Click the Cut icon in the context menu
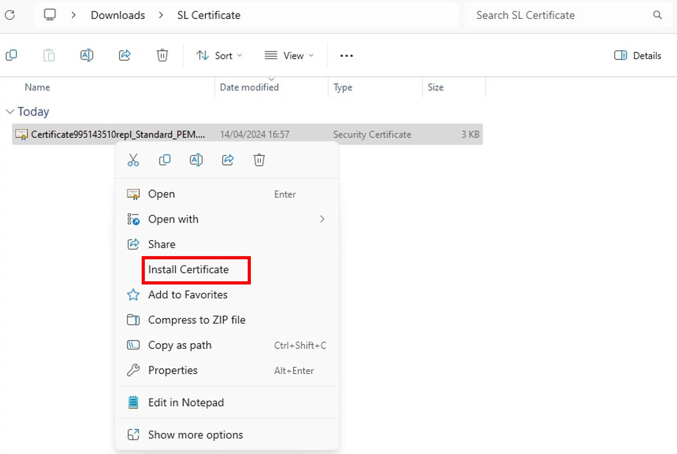 click(133, 160)
